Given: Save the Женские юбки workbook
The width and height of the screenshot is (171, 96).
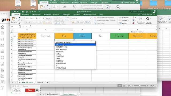Looking at the screenshot, I should tap(26, 12).
